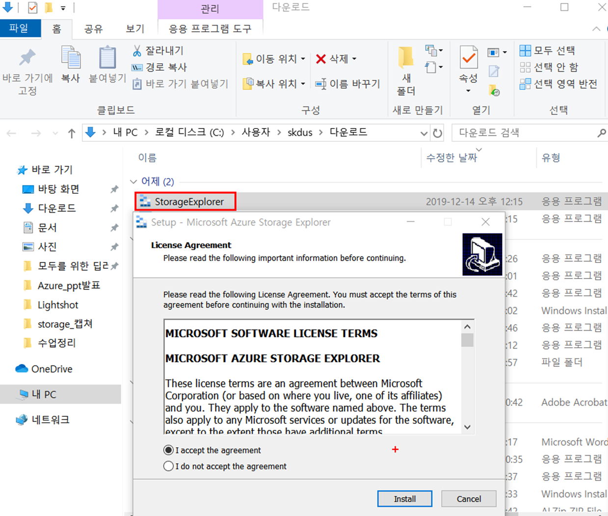Minimize the Setup dialog
Image resolution: width=608 pixels, height=516 pixels.
[x=411, y=222]
